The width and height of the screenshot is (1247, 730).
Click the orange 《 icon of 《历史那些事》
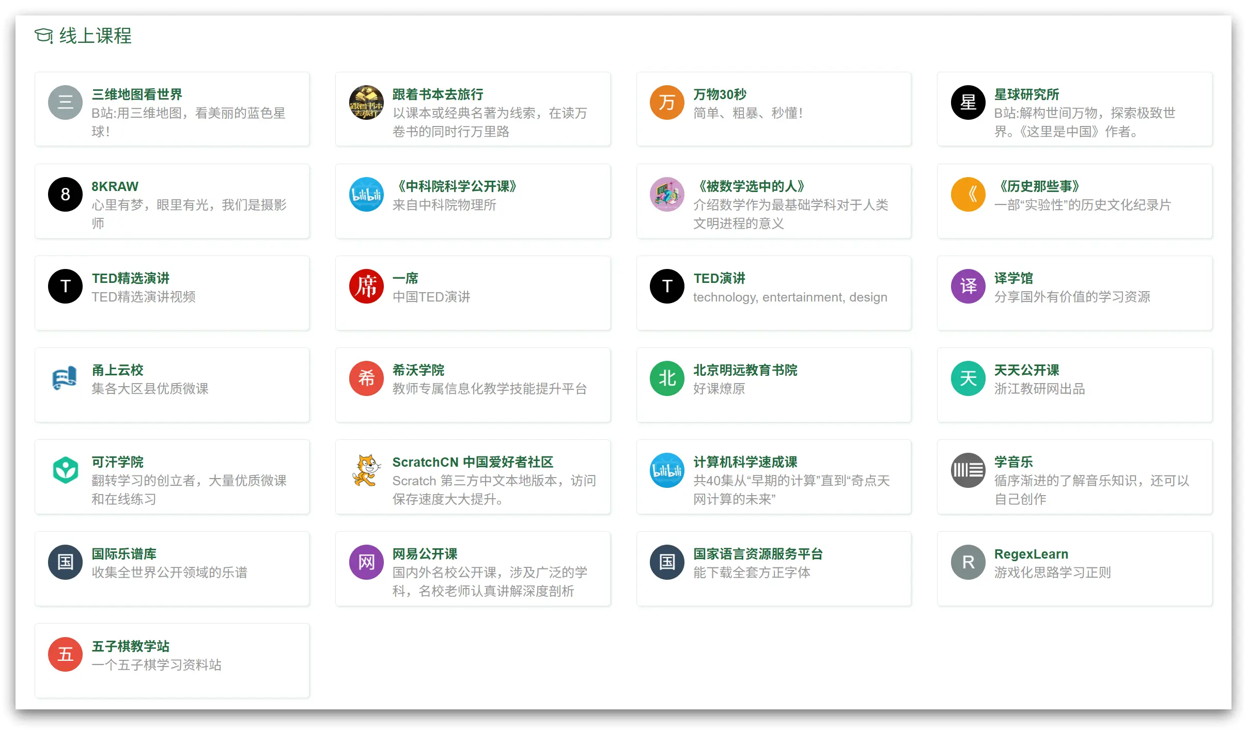click(x=968, y=194)
